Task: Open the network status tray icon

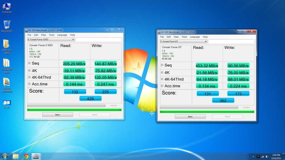Action: [262, 157]
